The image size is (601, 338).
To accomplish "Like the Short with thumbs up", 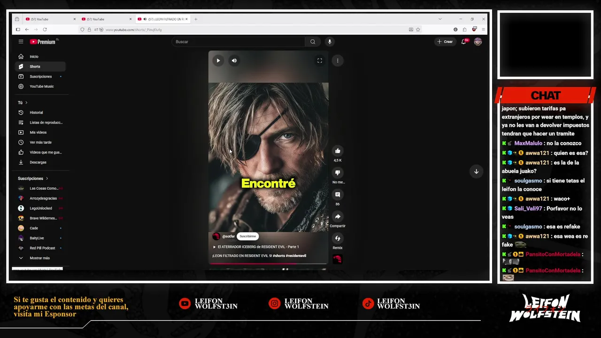I will click(x=338, y=151).
